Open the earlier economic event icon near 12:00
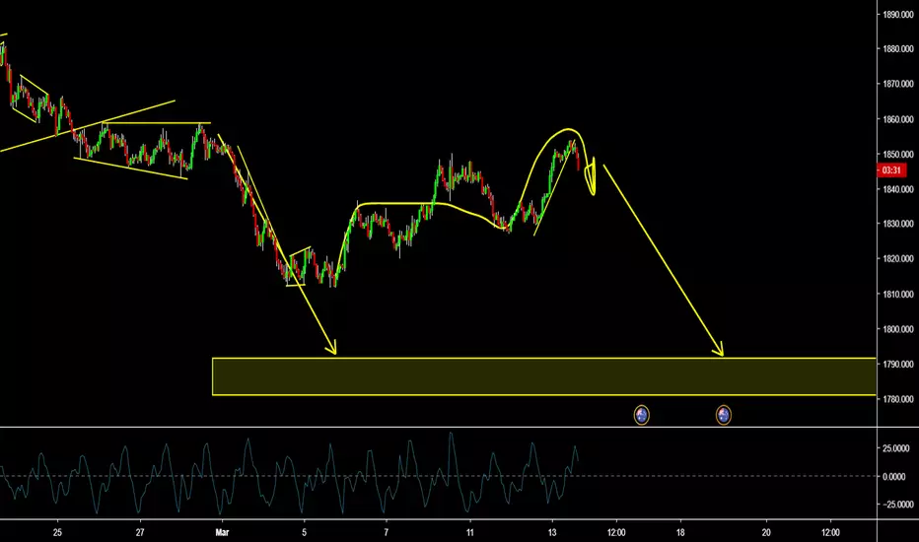This screenshot has height=542, width=919. [x=641, y=415]
